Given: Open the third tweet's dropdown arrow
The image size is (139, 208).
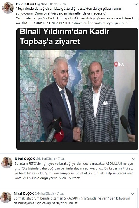Looking at the screenshot, I should click(x=132, y=194).
